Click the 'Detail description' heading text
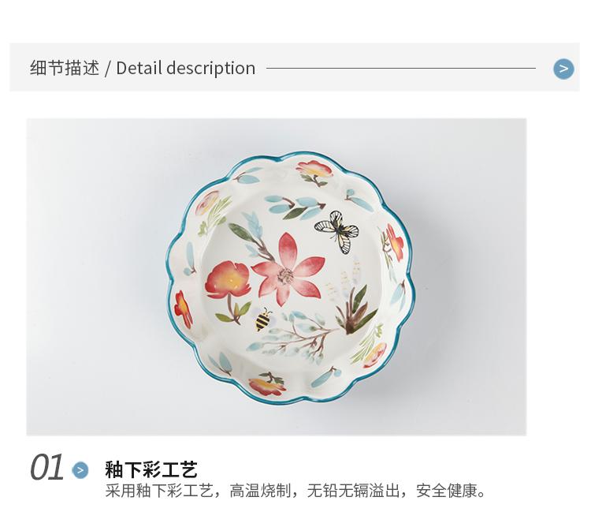The height and width of the screenshot is (527, 591). [x=186, y=69]
